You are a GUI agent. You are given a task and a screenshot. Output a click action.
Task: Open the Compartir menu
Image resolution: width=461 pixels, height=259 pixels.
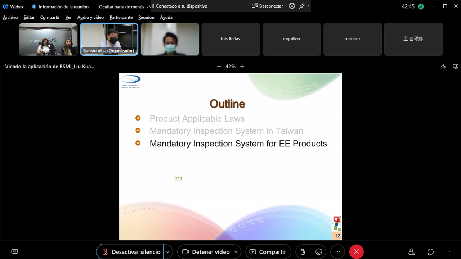point(50,17)
